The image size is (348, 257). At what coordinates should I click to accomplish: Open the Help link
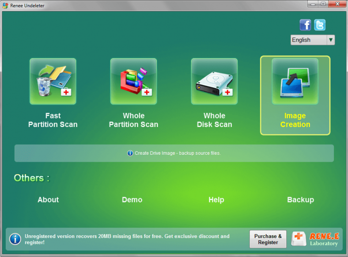(x=216, y=200)
